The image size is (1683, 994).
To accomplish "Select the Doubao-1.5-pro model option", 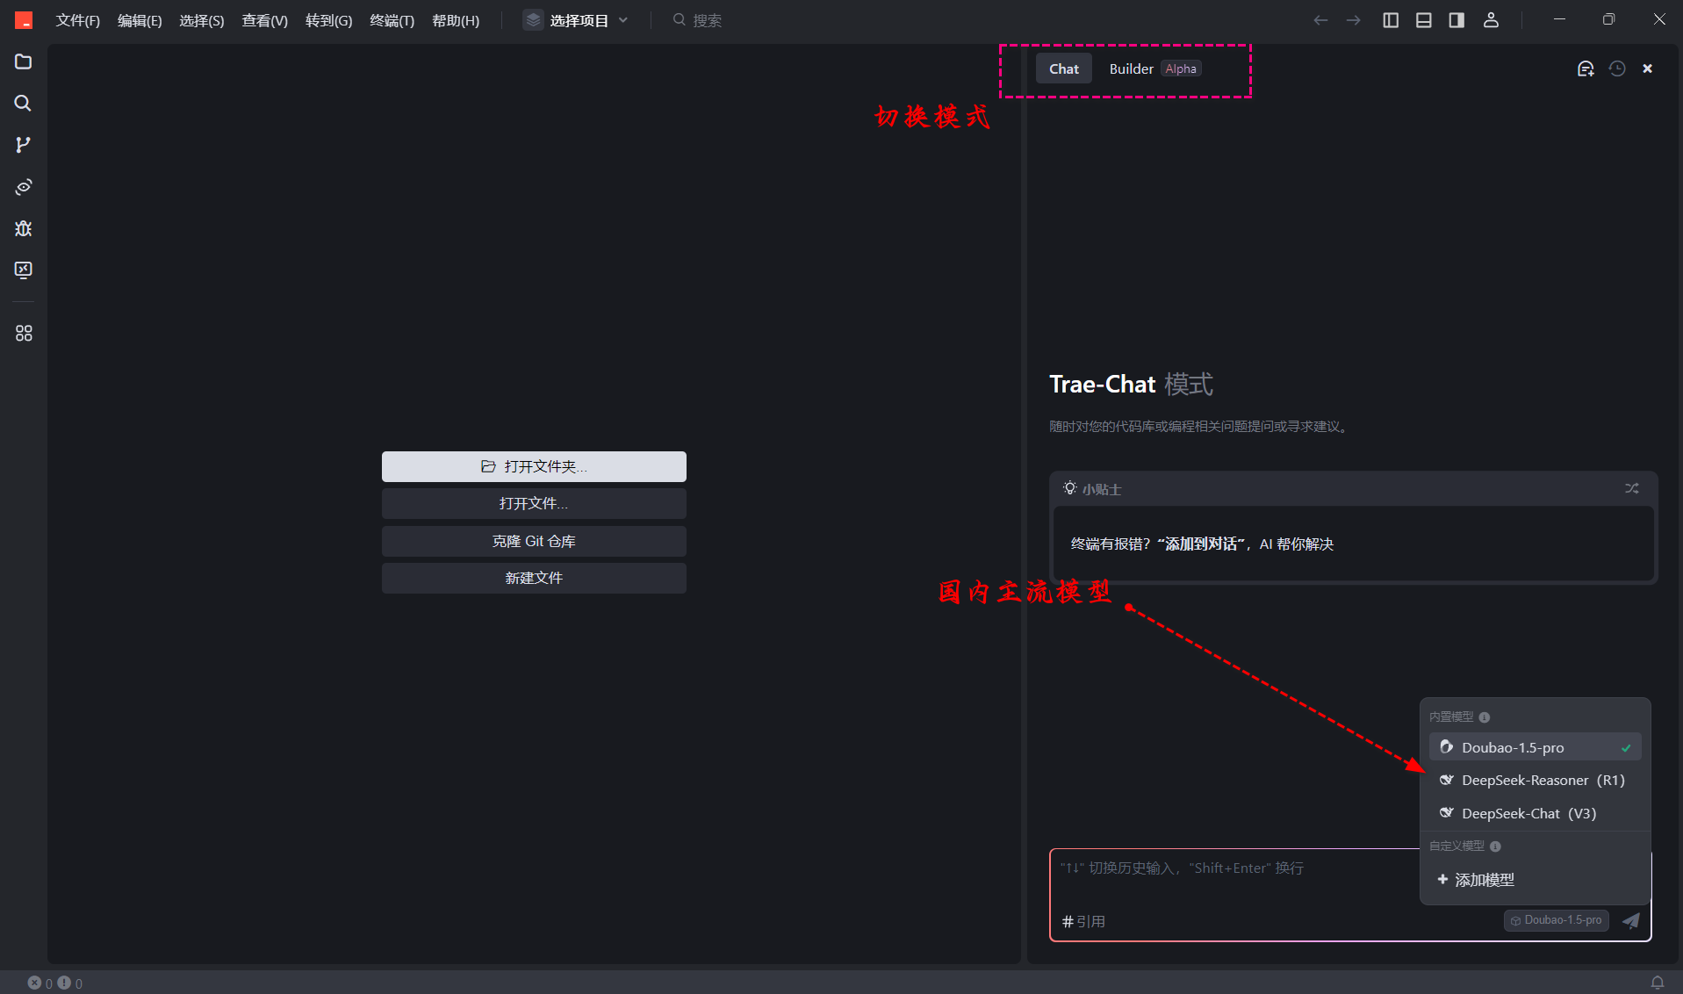I will coord(1536,747).
